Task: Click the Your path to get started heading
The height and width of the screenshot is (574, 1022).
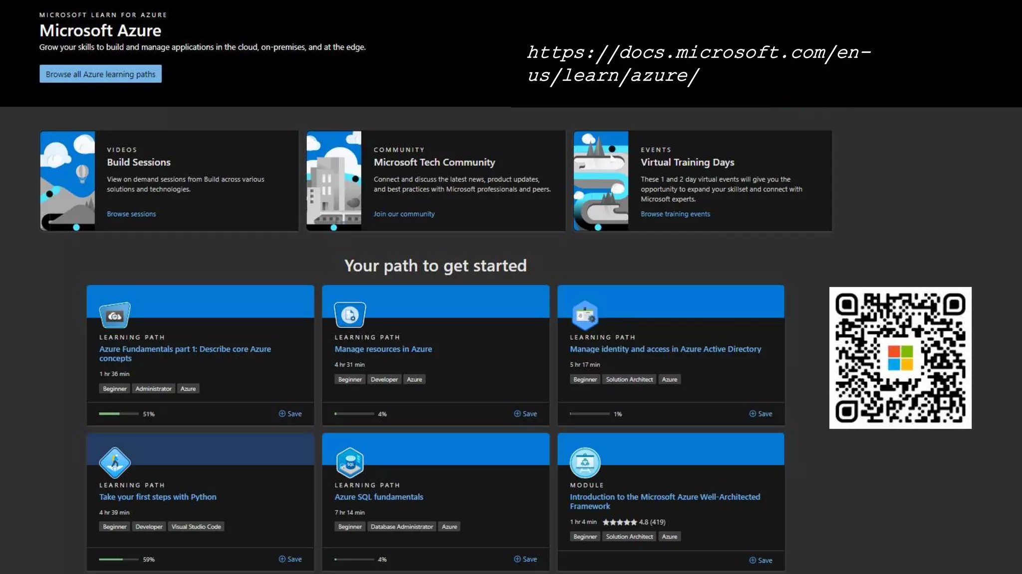Action: [435, 266]
